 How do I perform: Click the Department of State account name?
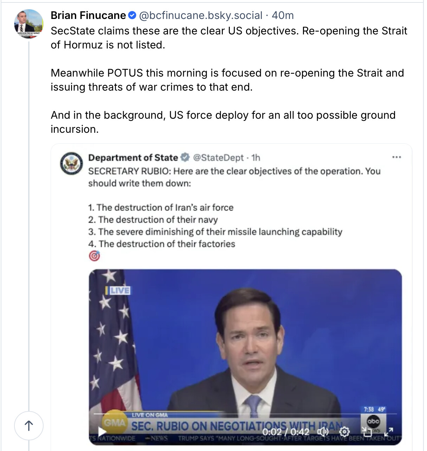pyautogui.click(x=133, y=158)
